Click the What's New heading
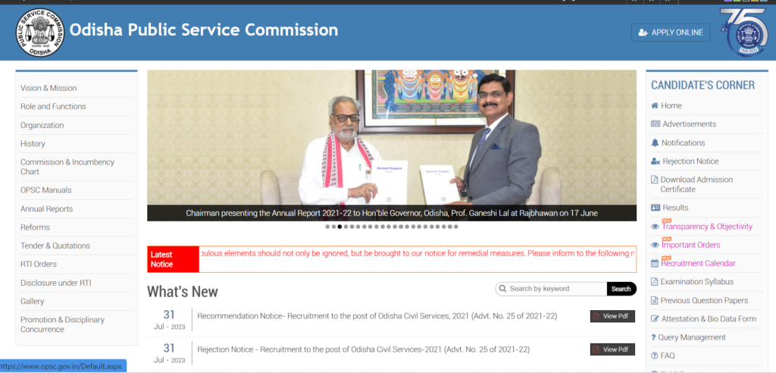The image size is (776, 373). click(183, 291)
